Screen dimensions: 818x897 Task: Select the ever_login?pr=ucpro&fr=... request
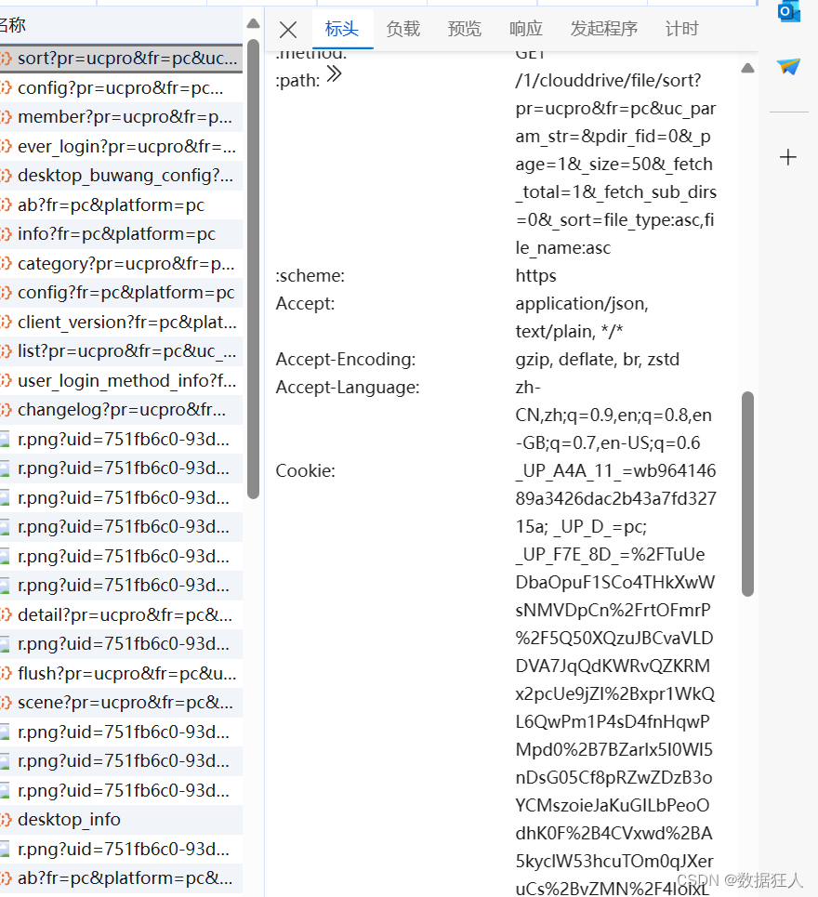tap(121, 147)
